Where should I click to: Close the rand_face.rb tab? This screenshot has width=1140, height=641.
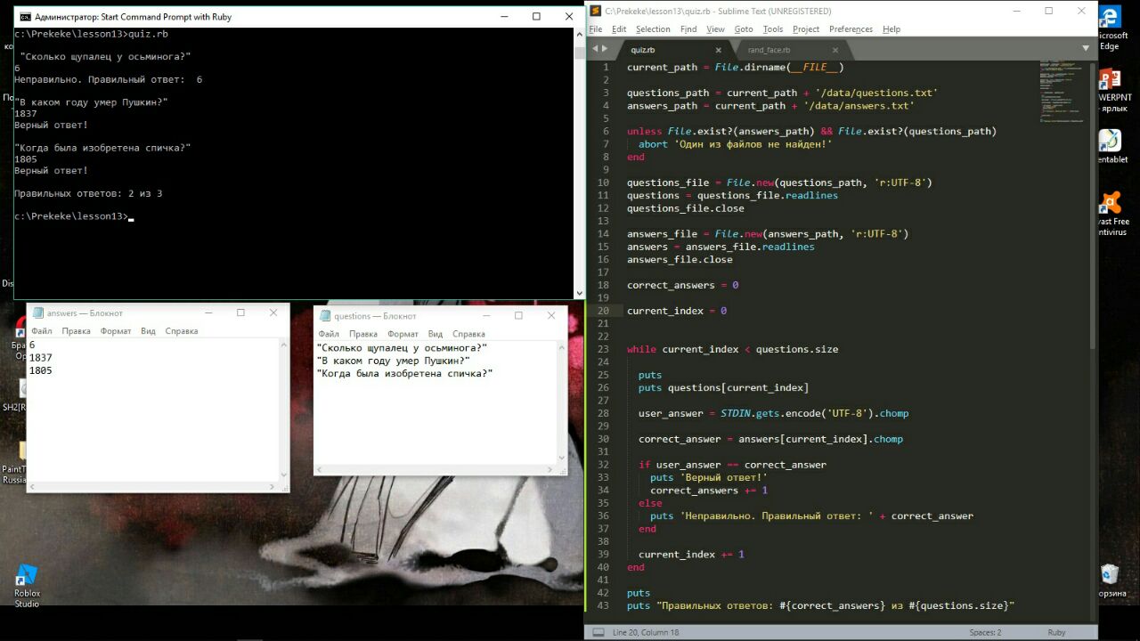[x=835, y=50]
